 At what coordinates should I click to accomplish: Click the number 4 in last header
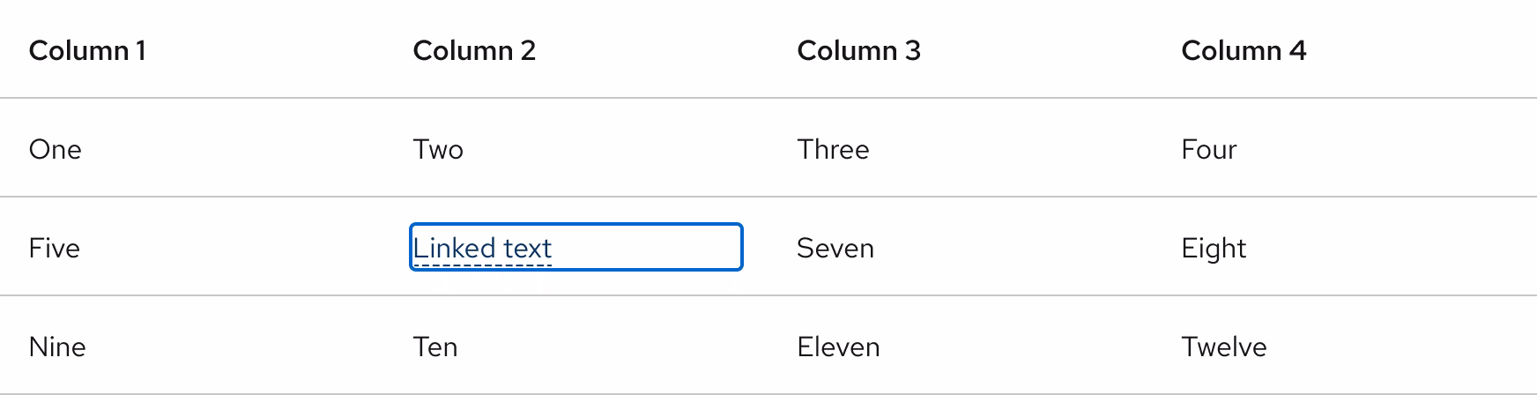click(1297, 50)
